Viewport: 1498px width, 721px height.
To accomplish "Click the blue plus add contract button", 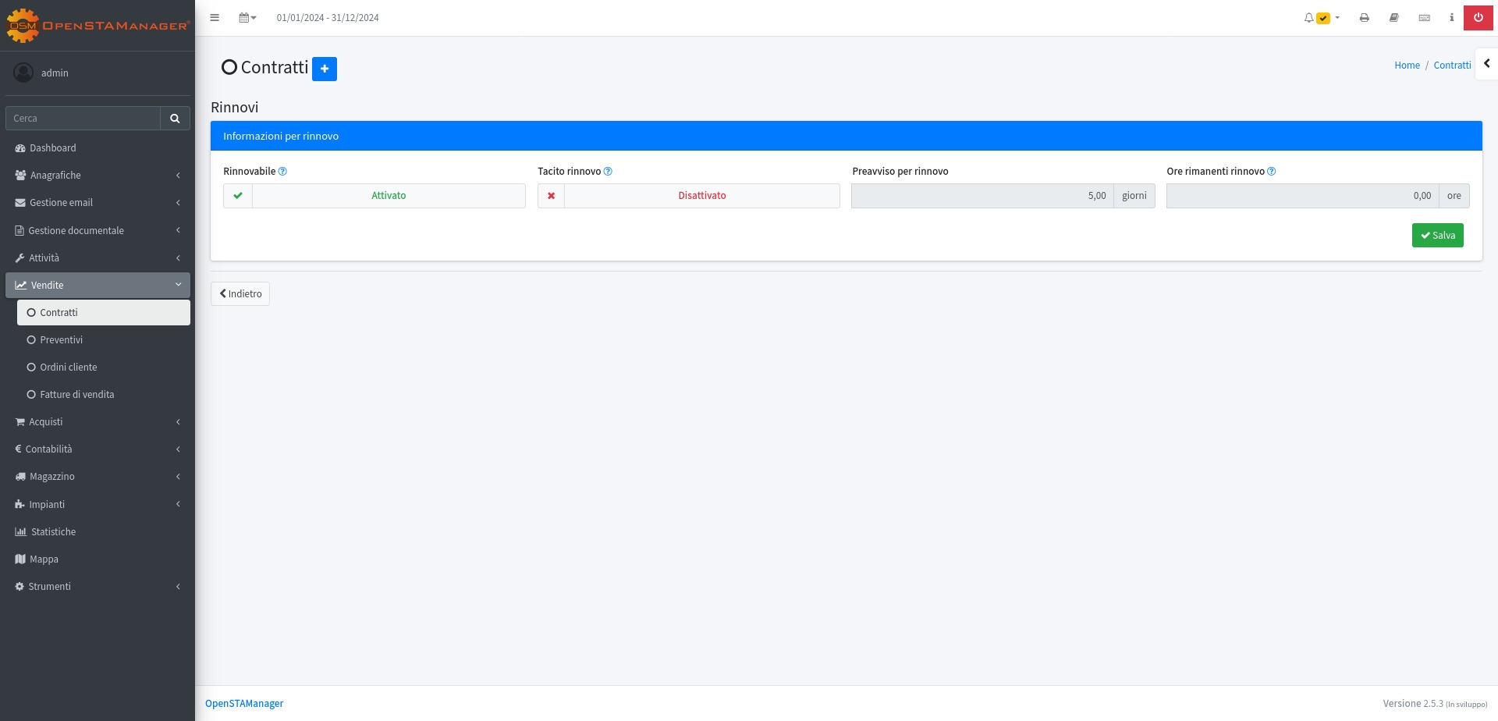I will point(325,69).
